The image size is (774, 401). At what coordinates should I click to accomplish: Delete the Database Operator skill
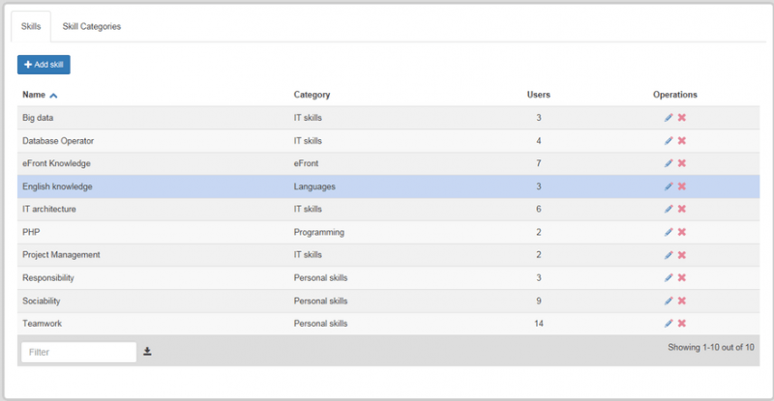pyautogui.click(x=682, y=140)
